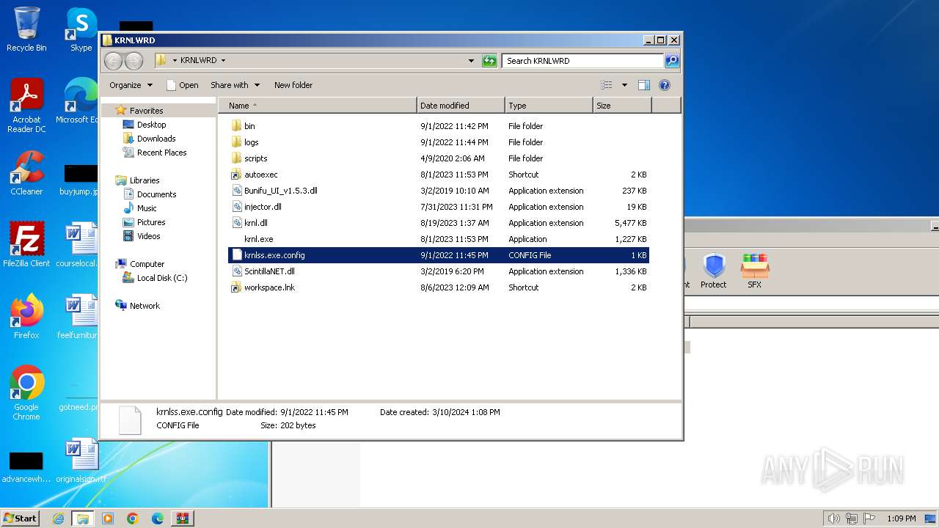Refresh the KRNLWRD folder view

pyautogui.click(x=489, y=61)
